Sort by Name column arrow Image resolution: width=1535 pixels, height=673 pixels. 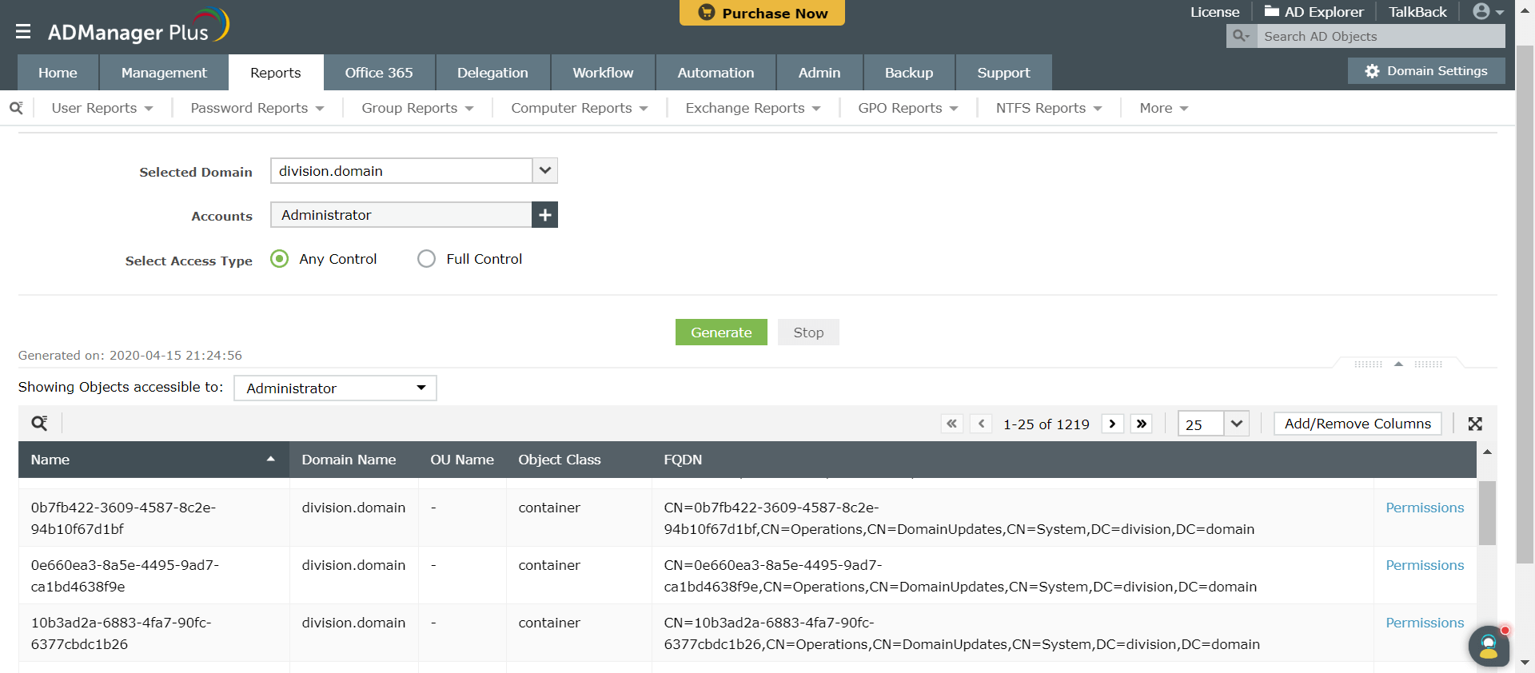point(271,459)
